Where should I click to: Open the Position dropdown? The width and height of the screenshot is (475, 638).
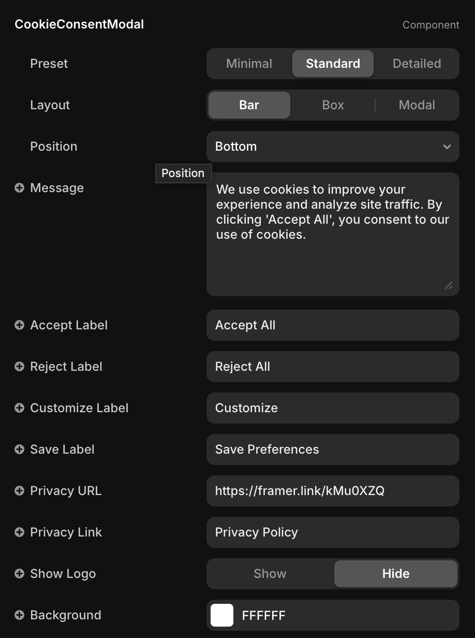(333, 147)
